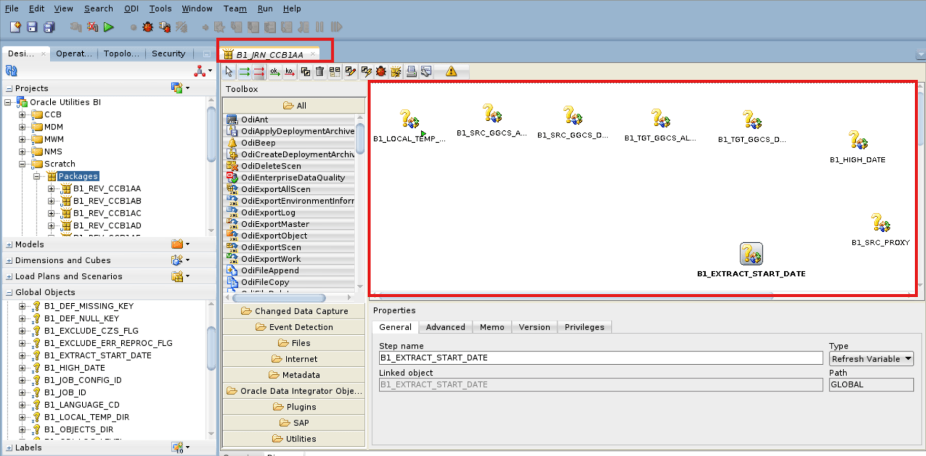
Task: Click the Toolbox vertical scrollbar thumb
Action: pos(360,138)
